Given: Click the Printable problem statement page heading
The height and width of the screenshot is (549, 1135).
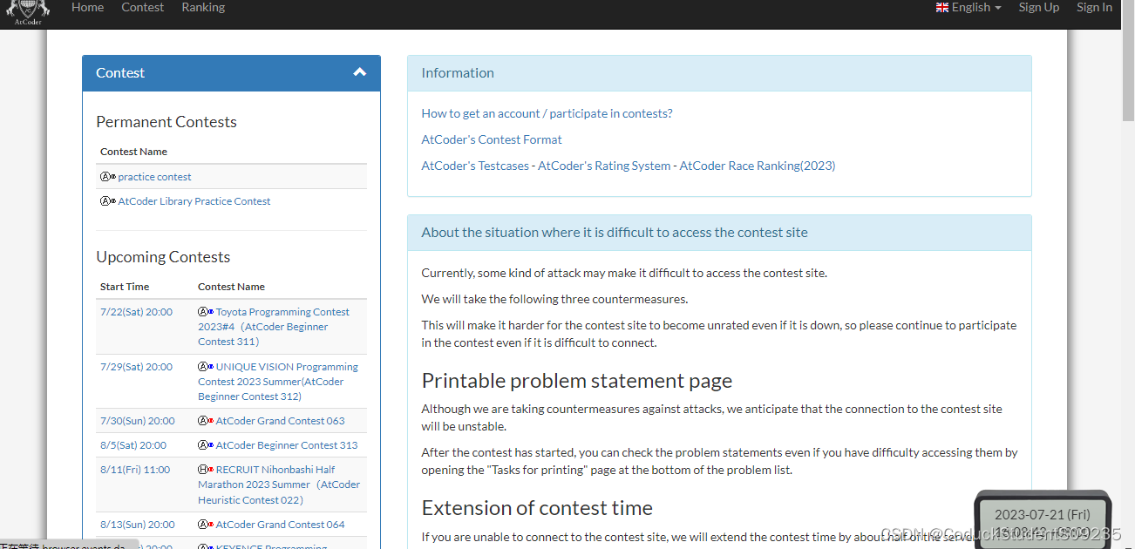Looking at the screenshot, I should pos(577,381).
